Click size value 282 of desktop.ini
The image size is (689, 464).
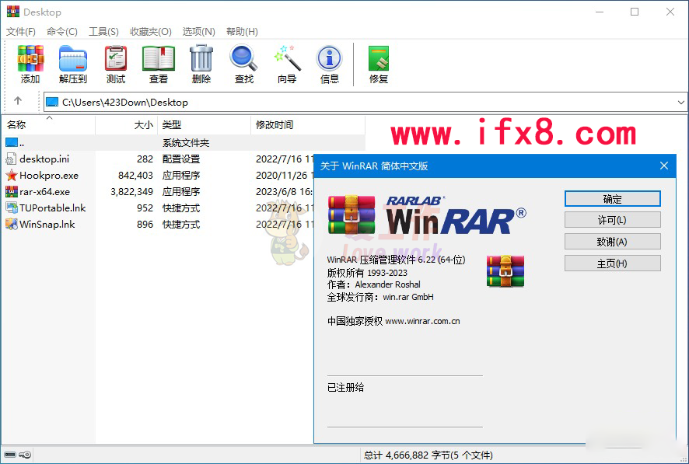pos(145,159)
